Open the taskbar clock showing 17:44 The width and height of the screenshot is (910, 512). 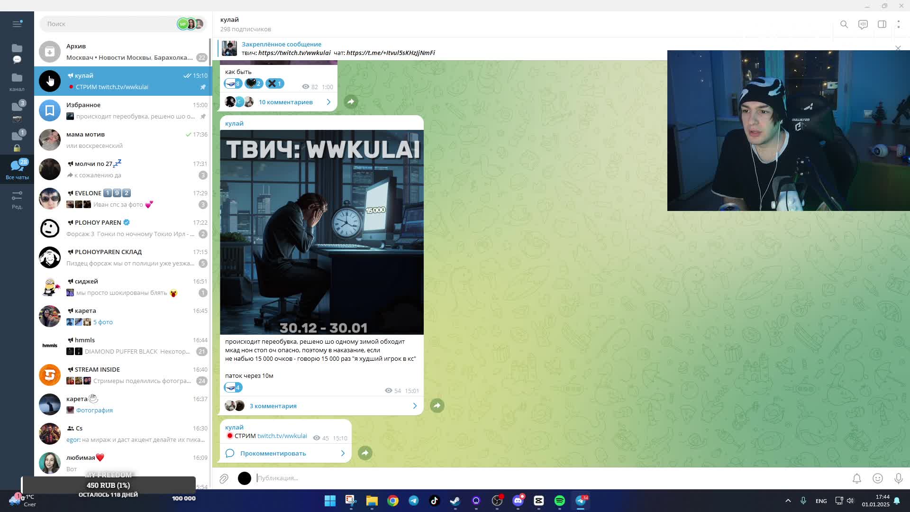coord(876,501)
